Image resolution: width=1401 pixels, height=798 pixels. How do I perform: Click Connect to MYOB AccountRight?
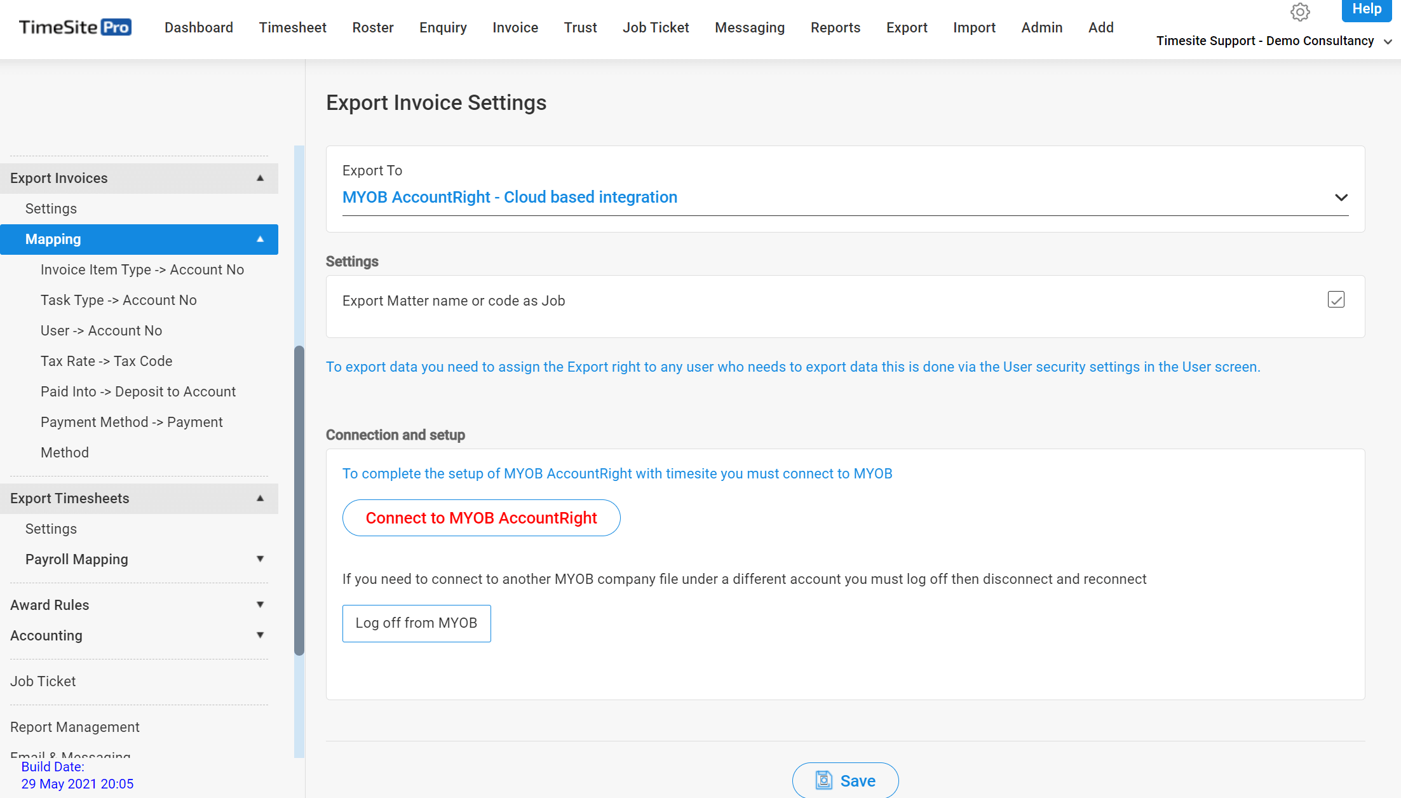coord(481,518)
